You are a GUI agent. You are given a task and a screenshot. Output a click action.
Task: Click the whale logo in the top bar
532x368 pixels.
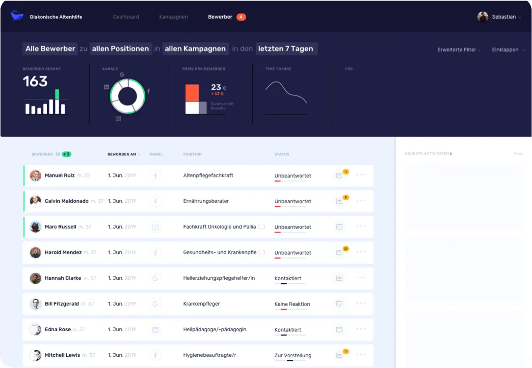point(17,15)
